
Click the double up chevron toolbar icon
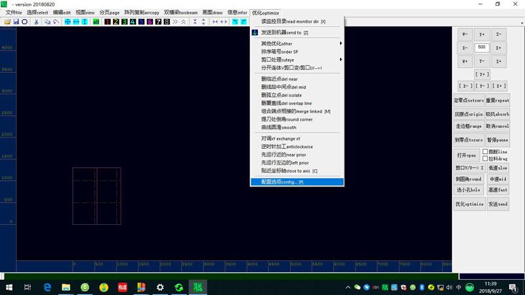[x=184, y=22]
